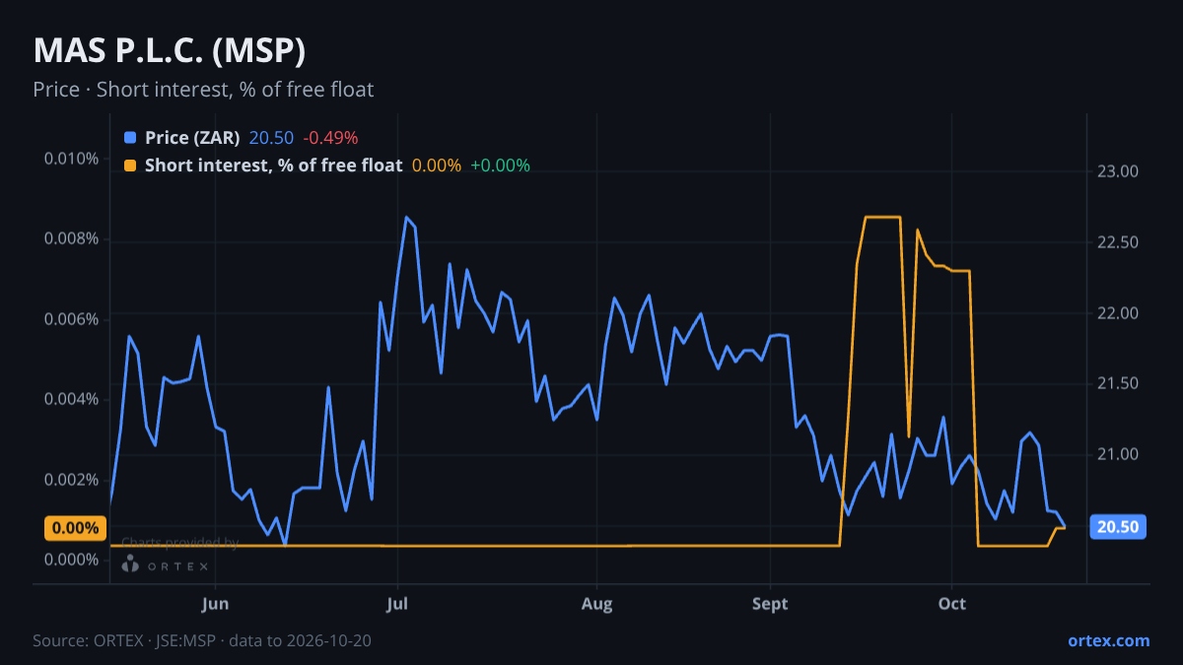This screenshot has height=665, width=1183.
Task: Click the 0.004% left axis label
Action: pos(71,399)
